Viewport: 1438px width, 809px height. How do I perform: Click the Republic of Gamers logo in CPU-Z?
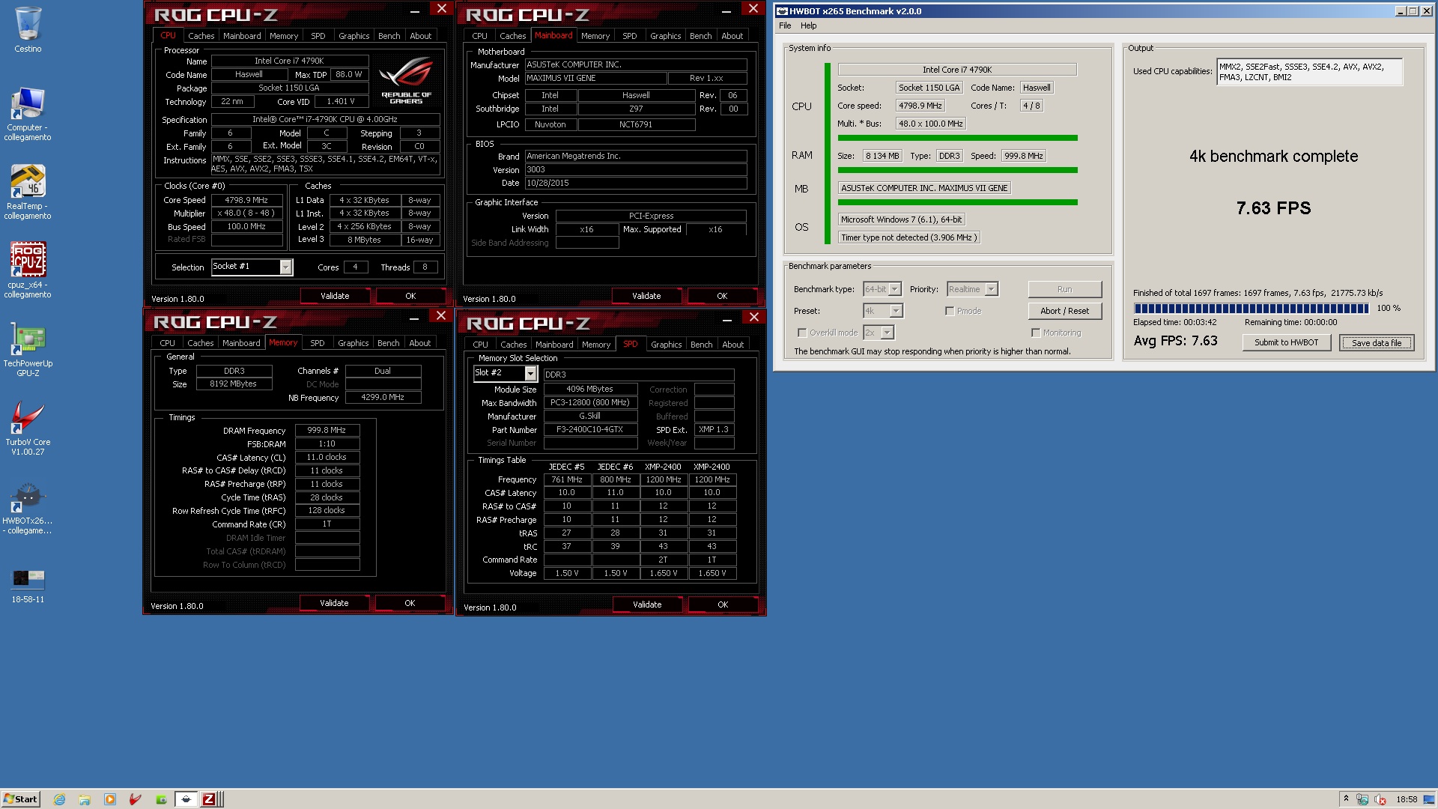point(406,79)
